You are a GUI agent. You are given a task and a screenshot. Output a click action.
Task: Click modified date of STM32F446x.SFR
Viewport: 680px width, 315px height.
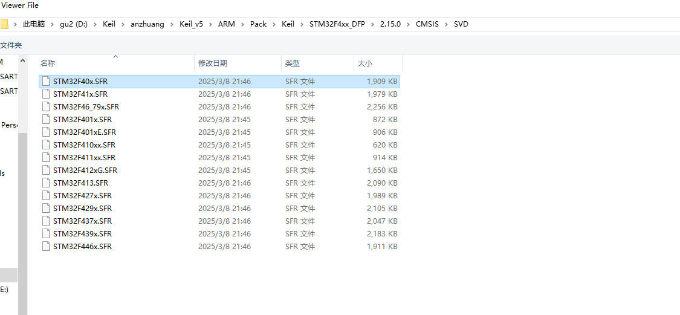(x=225, y=247)
